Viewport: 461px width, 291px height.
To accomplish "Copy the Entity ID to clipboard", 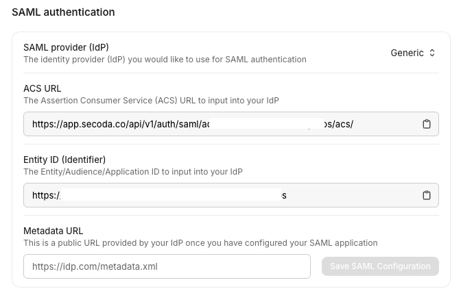I will pyautogui.click(x=426, y=195).
